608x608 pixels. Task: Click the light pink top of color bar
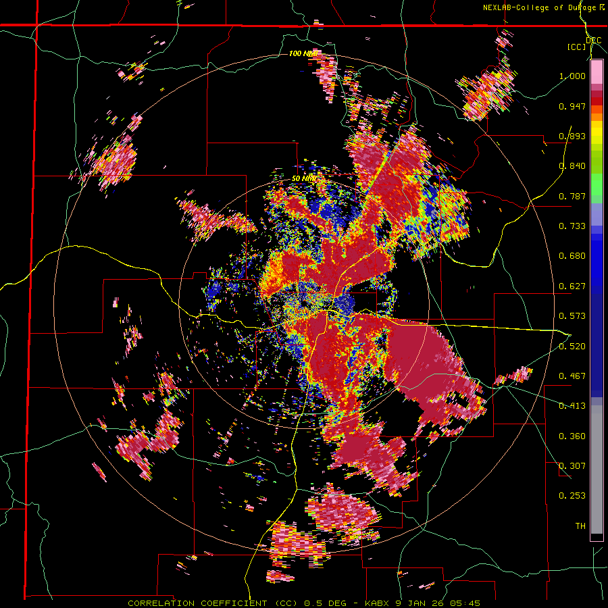click(x=597, y=72)
